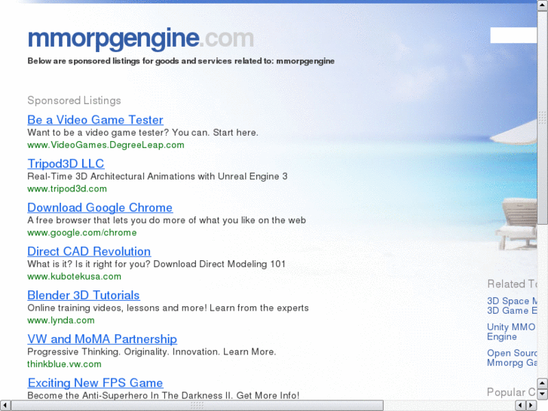Click the www.kubotekusa.com URL text
This screenshot has height=411, width=548.
[x=74, y=276]
